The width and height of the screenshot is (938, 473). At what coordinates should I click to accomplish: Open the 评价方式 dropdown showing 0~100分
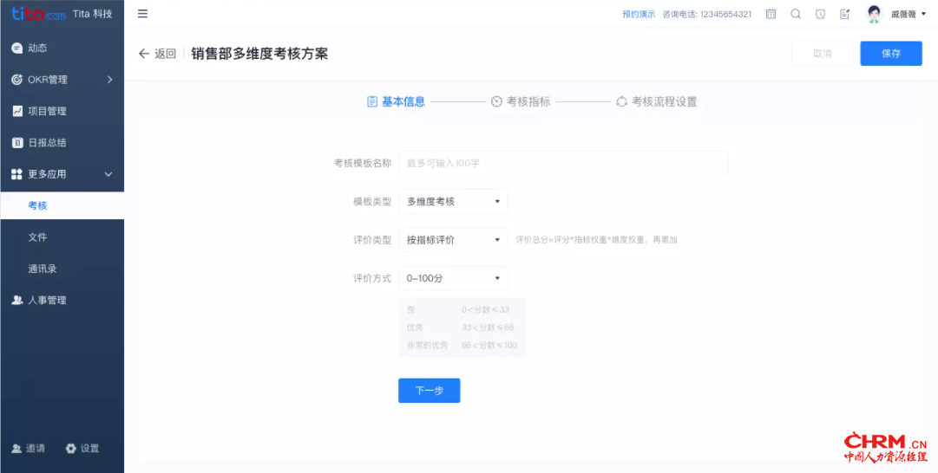(x=453, y=278)
